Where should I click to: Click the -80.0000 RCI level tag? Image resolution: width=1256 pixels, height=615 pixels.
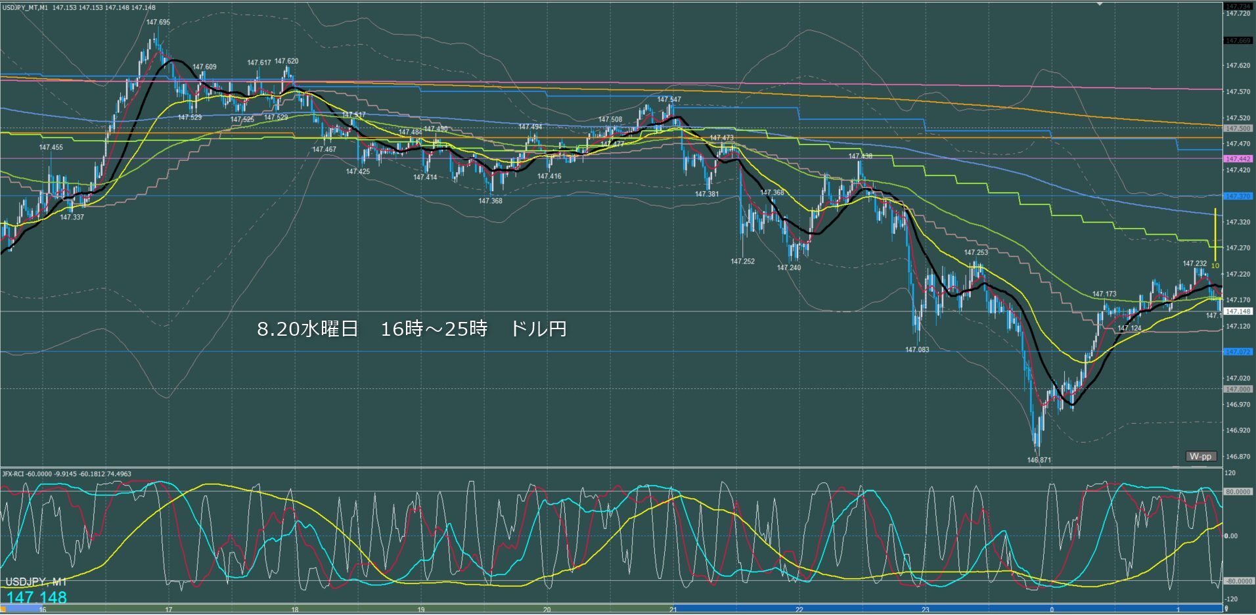[1238, 581]
